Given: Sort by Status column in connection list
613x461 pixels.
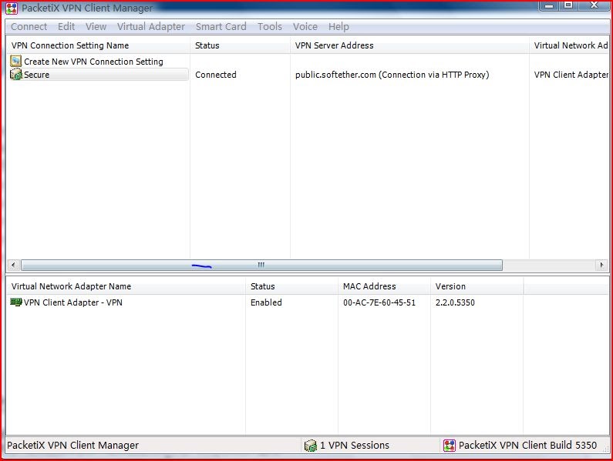Looking at the screenshot, I should point(240,45).
